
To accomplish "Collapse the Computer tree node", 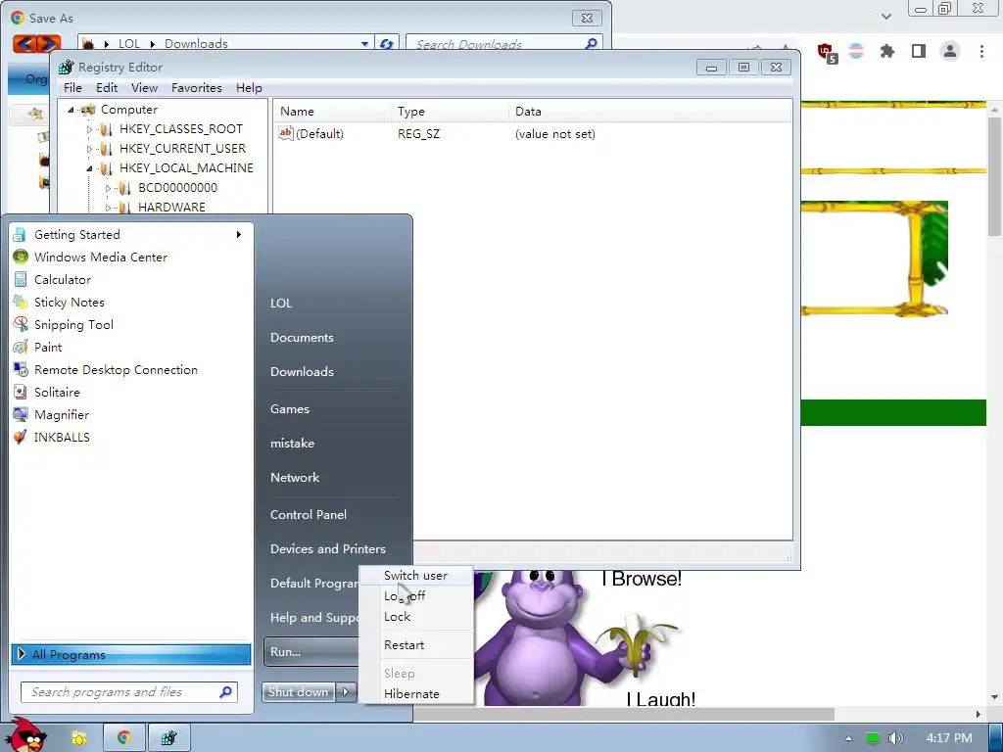I will 71,110.
